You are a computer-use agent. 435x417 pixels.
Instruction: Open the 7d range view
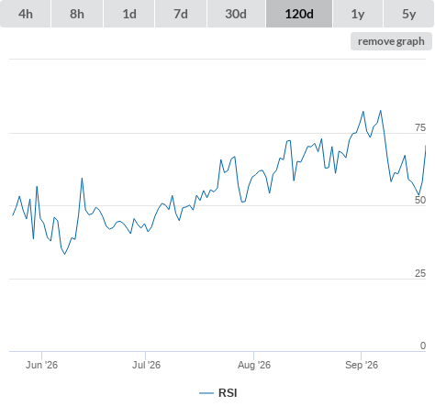pos(181,14)
